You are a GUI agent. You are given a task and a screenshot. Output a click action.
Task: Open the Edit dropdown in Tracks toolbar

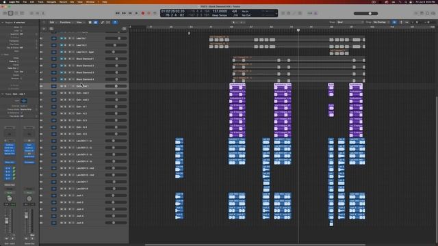(x=53, y=23)
